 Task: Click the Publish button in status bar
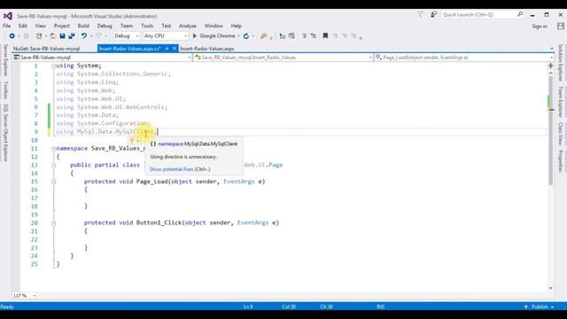click(540, 307)
